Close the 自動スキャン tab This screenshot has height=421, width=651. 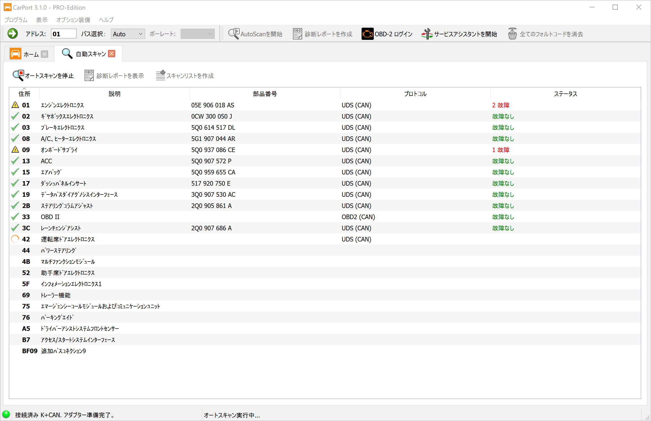[112, 54]
